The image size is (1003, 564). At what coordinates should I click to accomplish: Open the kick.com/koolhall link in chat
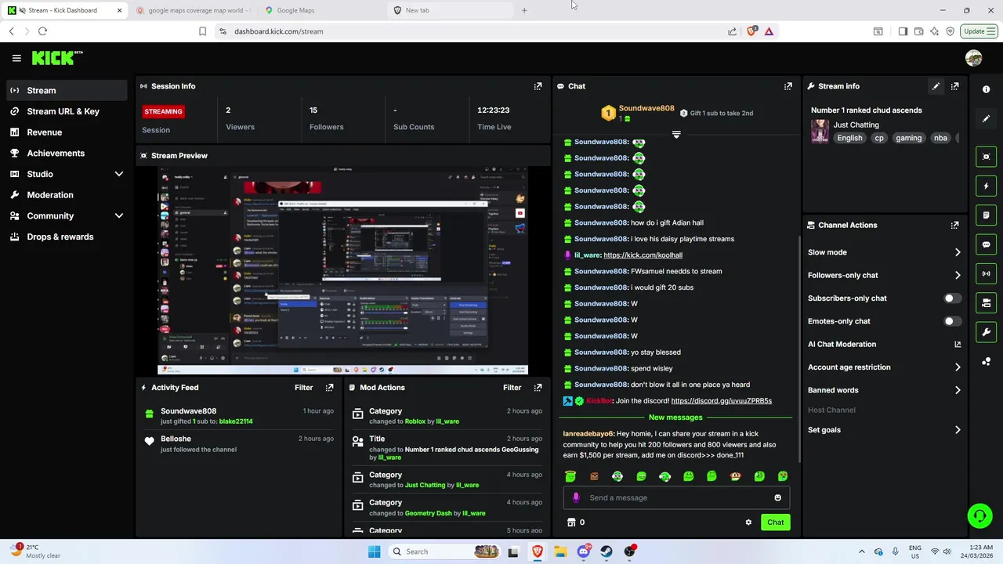643,255
